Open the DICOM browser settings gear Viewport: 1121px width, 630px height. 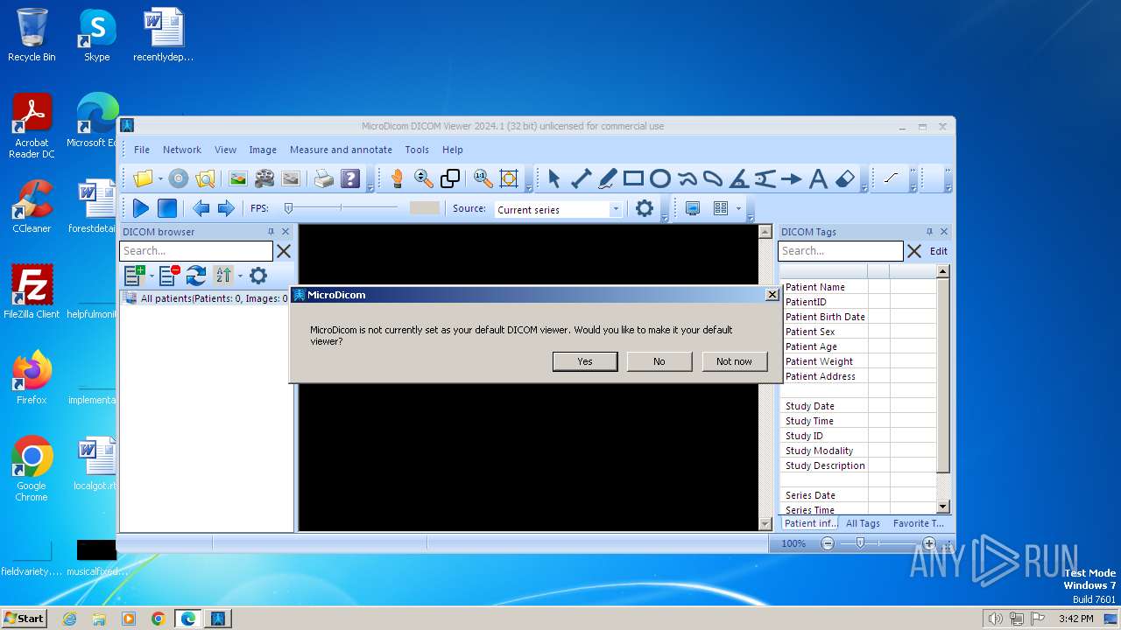point(257,276)
